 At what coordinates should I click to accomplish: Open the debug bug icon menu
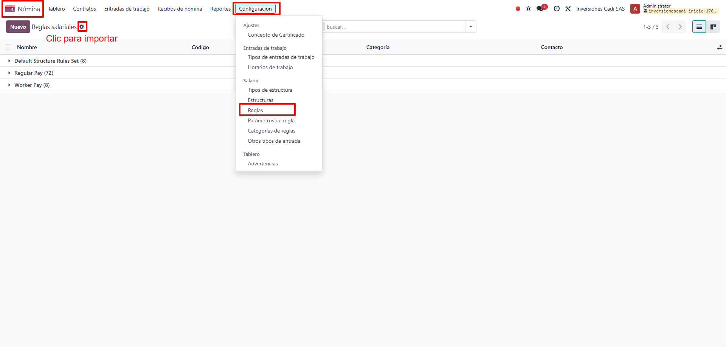528,9
